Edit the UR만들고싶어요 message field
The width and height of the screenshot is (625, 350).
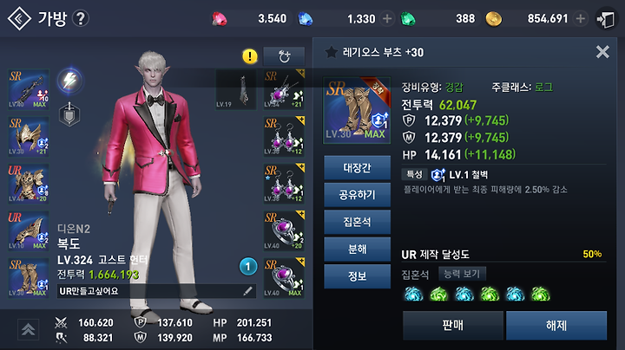coord(156,291)
